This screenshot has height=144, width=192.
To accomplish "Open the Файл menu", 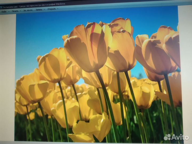I will [3, 11].
